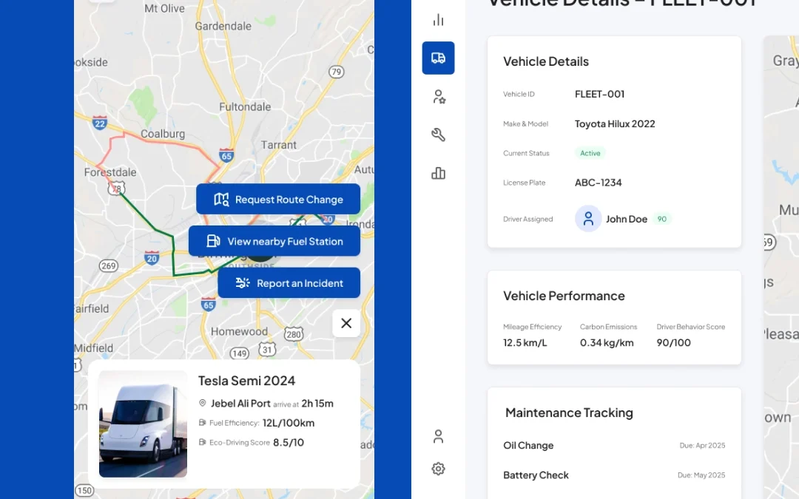Click the 12L/100km fuel efficiency value
Viewport: 799px width, 499px height.
pyautogui.click(x=289, y=423)
